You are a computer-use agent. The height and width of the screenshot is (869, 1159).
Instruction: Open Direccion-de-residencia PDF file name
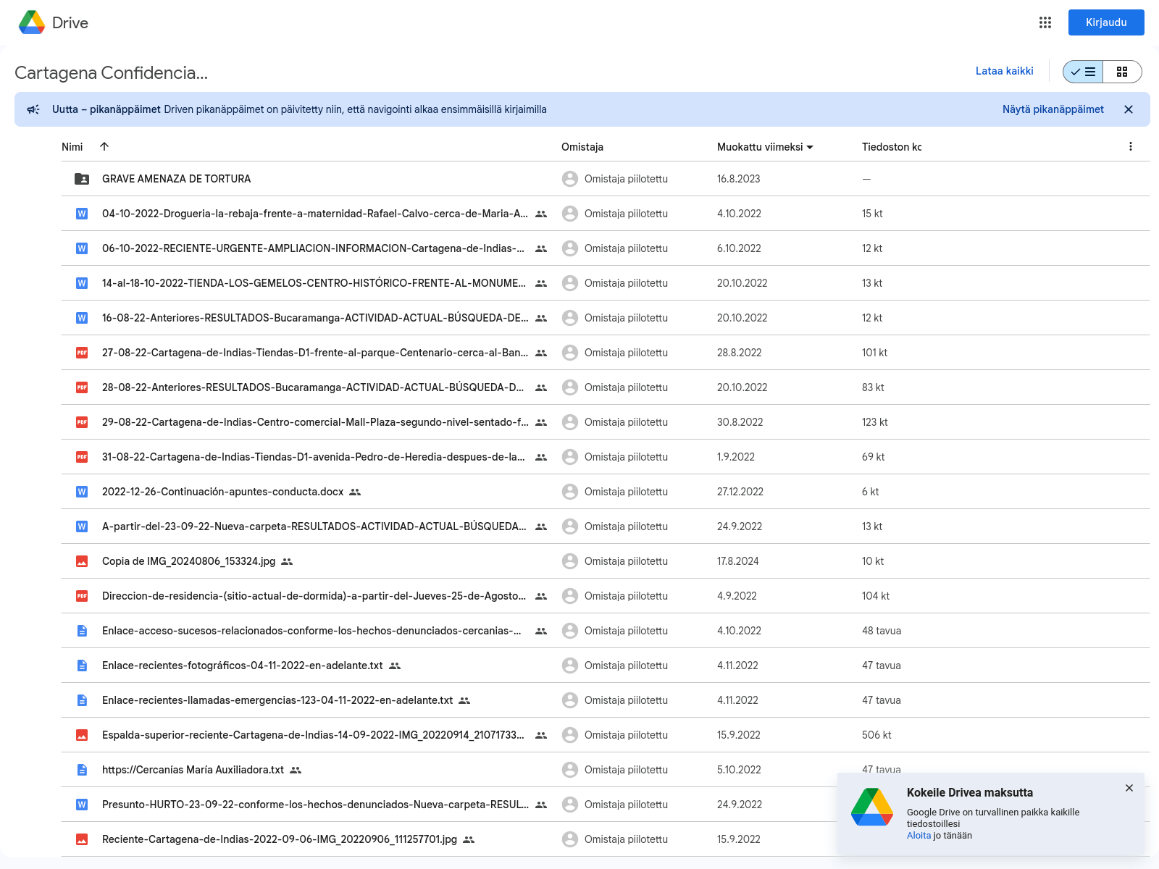pos(314,596)
